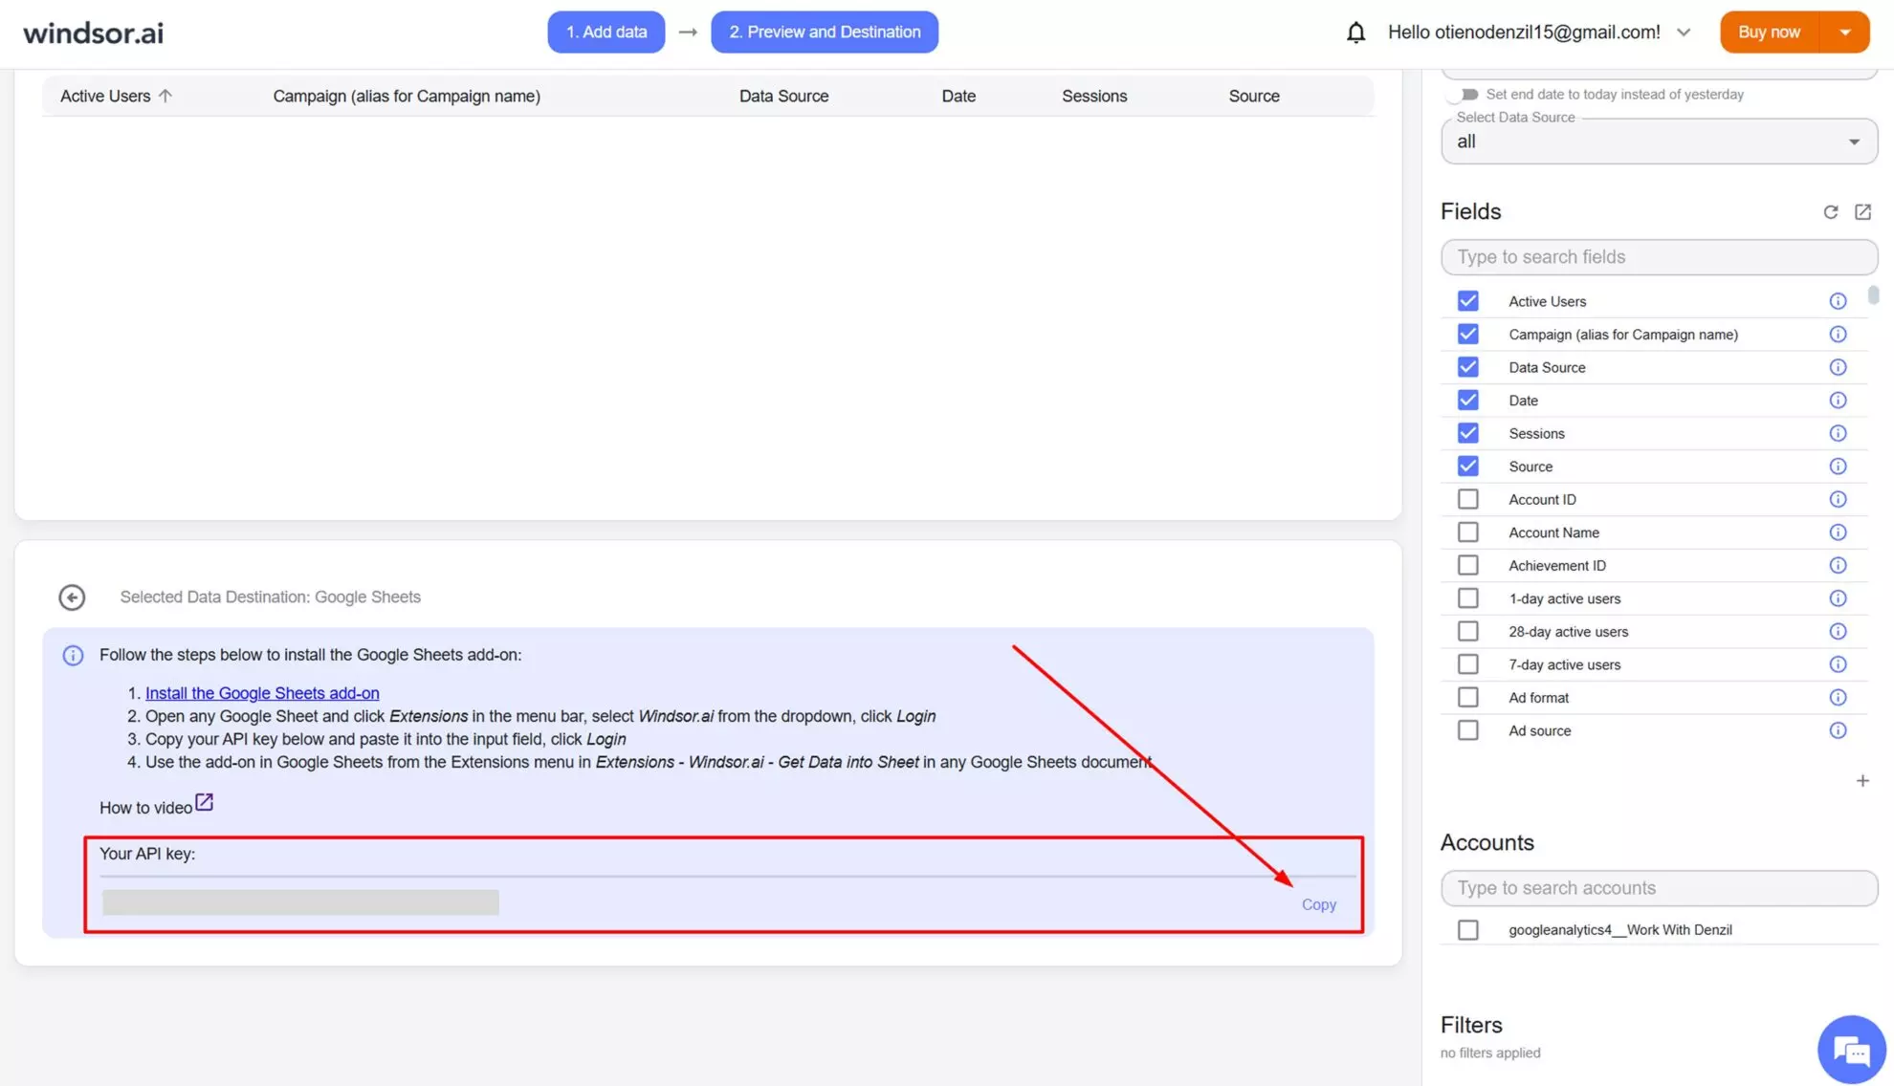Image resolution: width=1894 pixels, height=1086 pixels.
Task: Check the Account ID field
Action: [1467, 499]
